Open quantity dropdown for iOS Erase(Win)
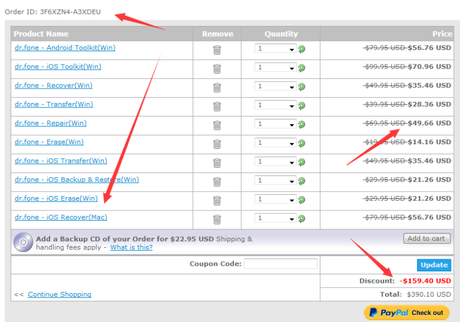Viewport: 463px width, 322px height. (x=276, y=200)
